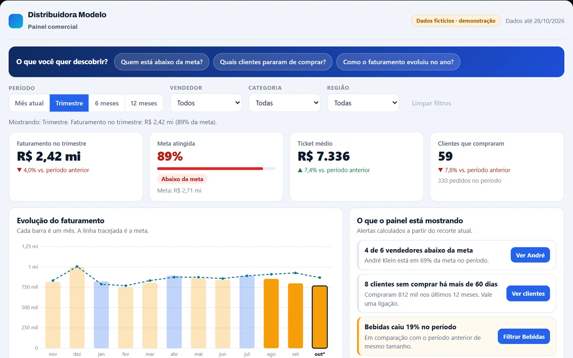Click the 'jul' blue bar
The width and height of the screenshot is (573, 358).
[247, 312]
